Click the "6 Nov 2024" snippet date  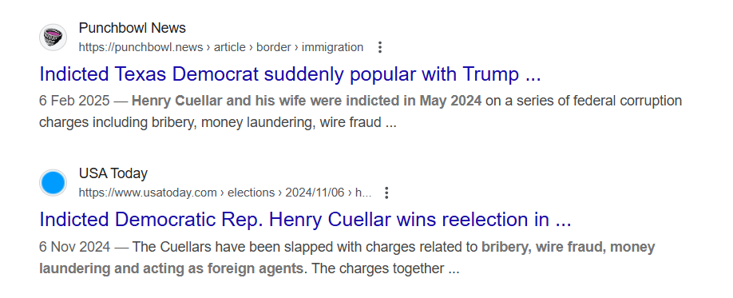(75, 247)
